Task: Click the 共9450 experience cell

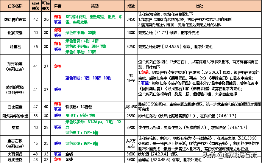Action: 131,107
